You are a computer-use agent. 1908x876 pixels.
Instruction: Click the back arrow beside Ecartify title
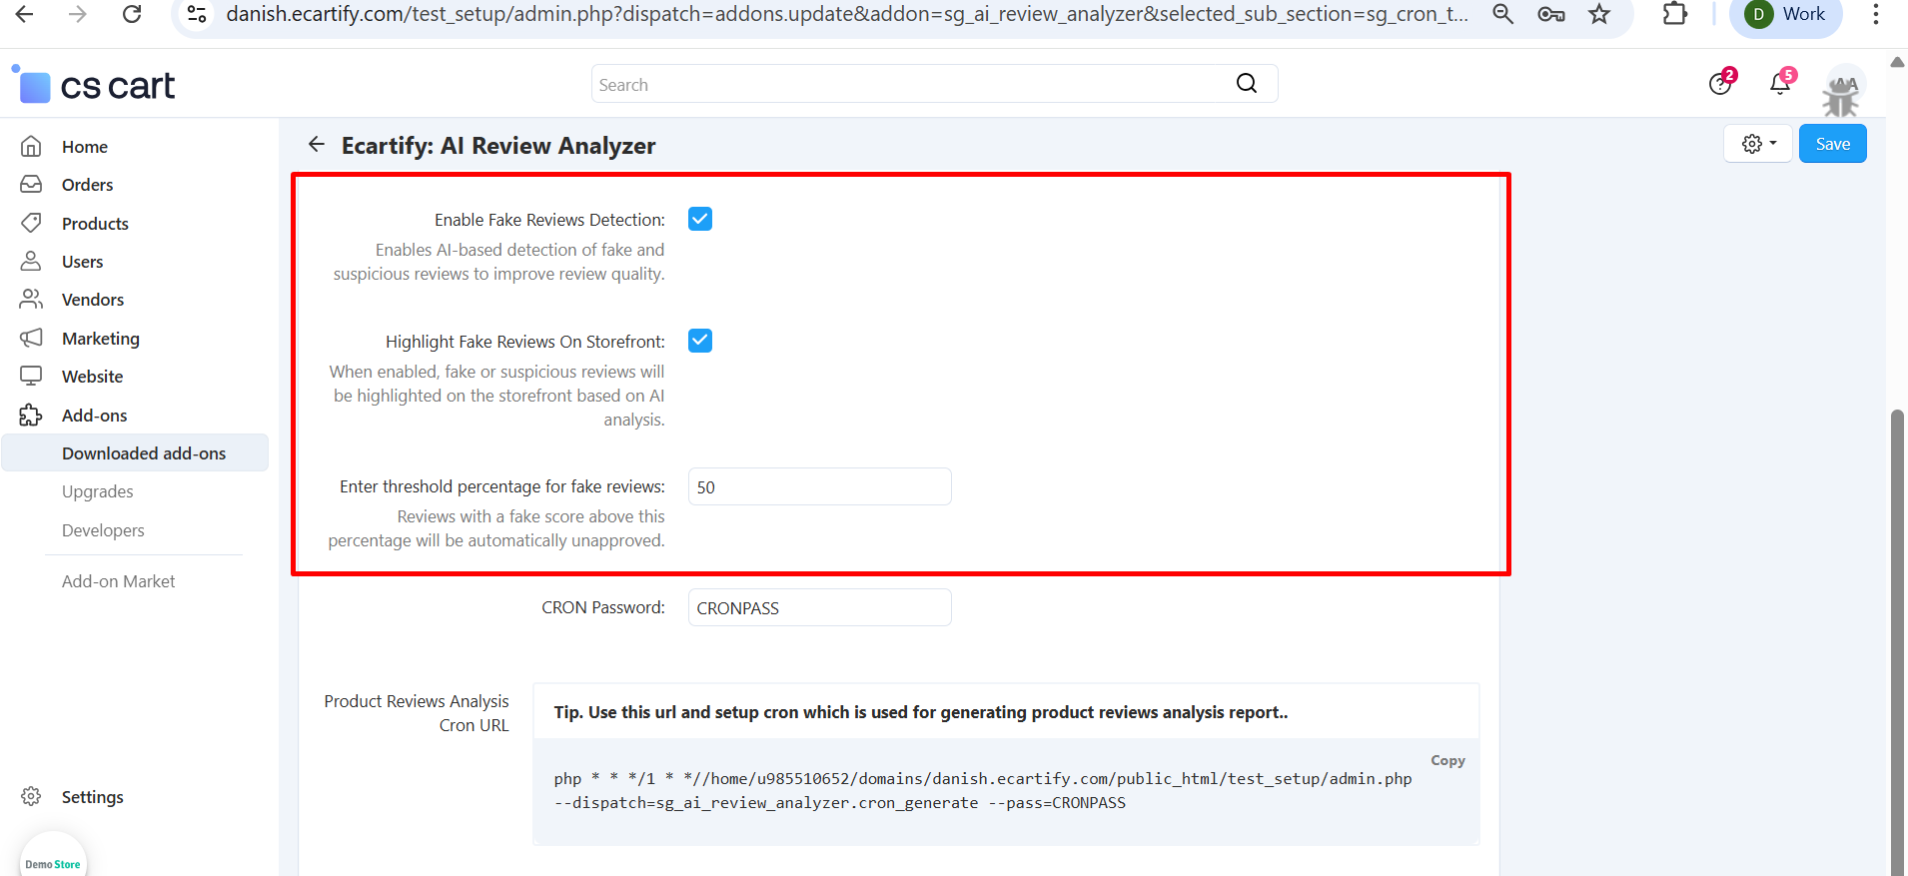[317, 145]
